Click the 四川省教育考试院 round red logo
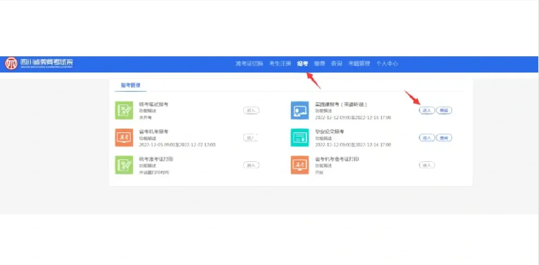The height and width of the screenshot is (265, 539). click(x=11, y=63)
